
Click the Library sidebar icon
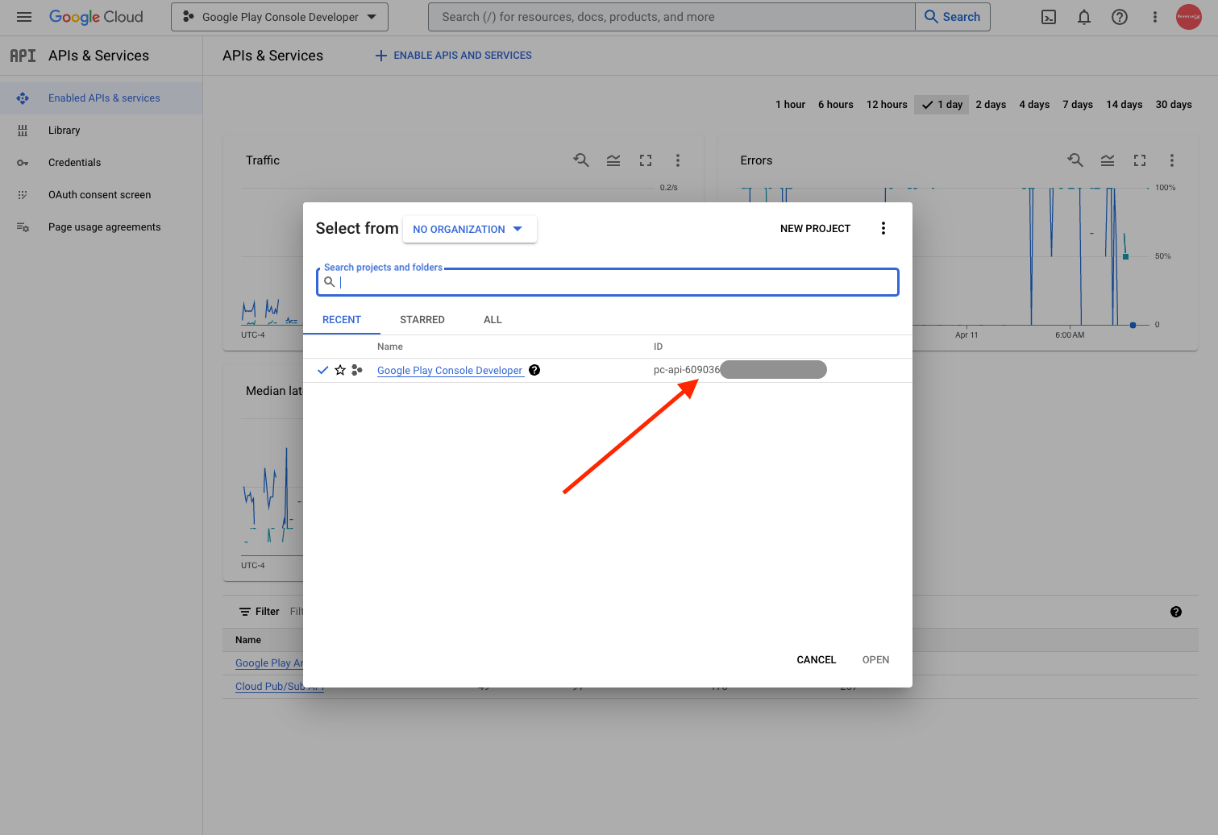[23, 131]
